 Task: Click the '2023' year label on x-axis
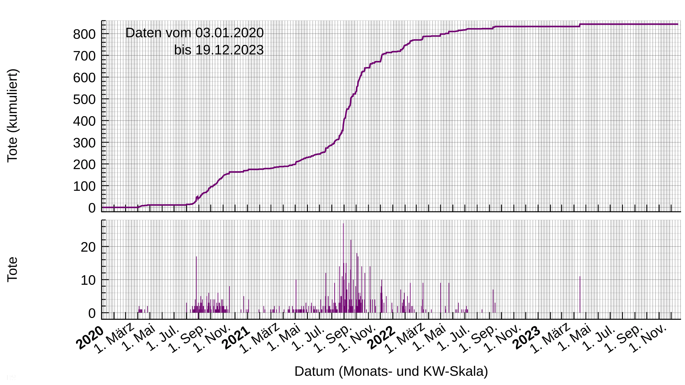[x=527, y=338]
